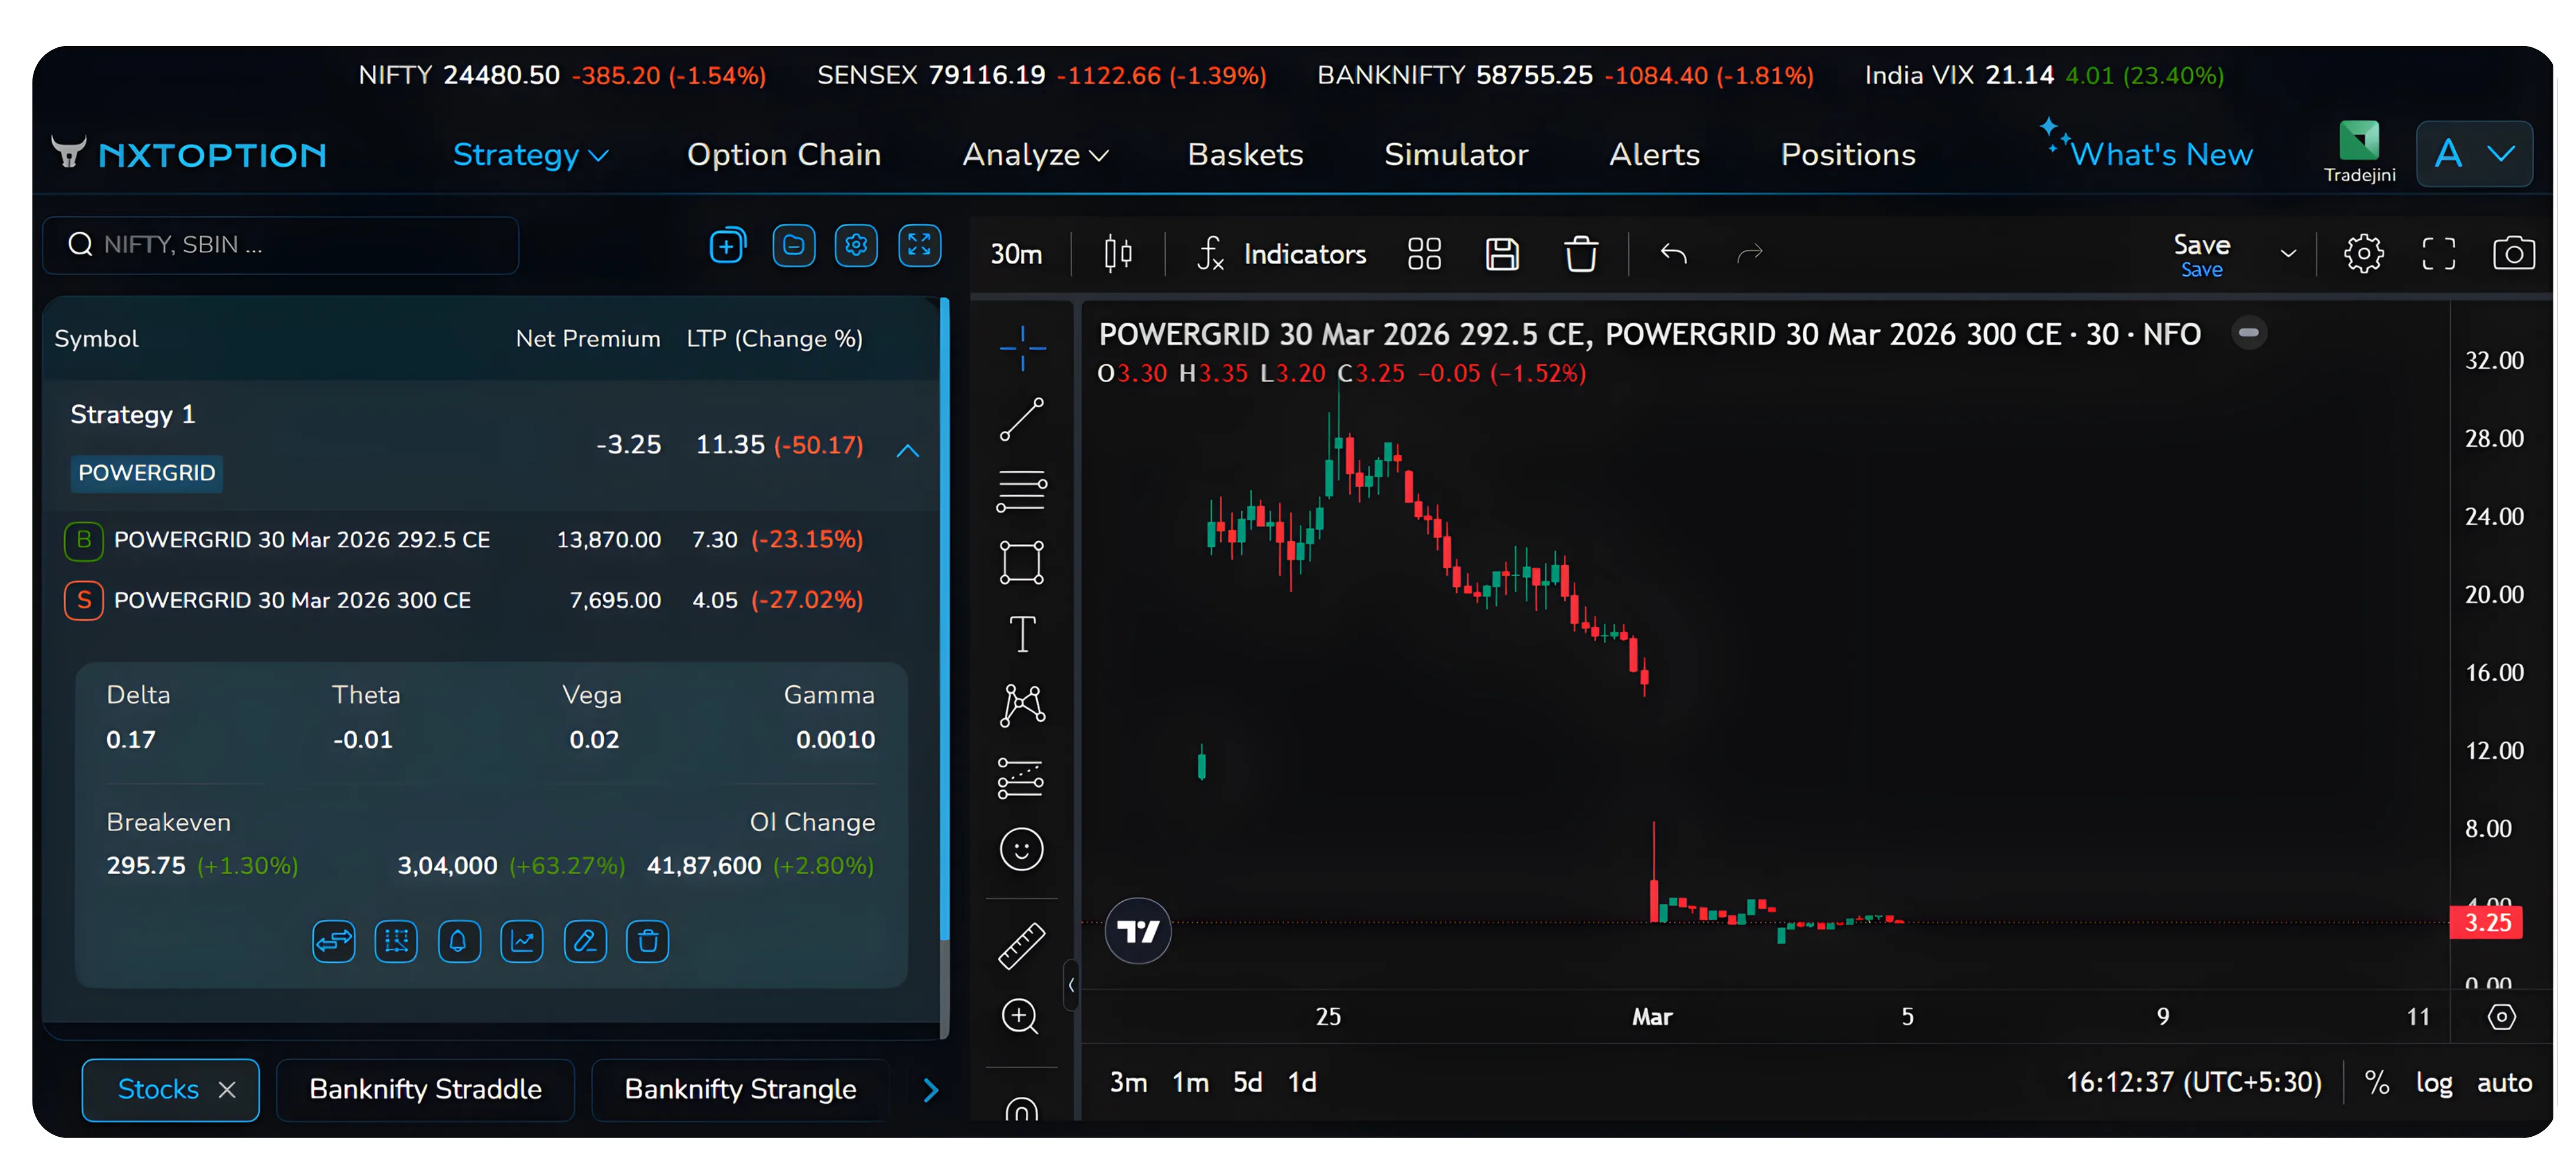Select the trend line drawing tool
Screen dimensions: 2576x1171
[1021, 419]
